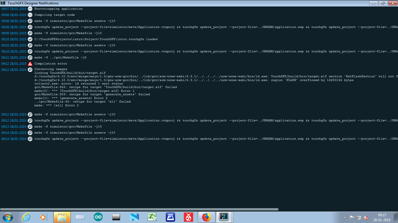Click the 'make: *** [all] Error 2' line
The image size is (398, 223).
click(x=57, y=106)
